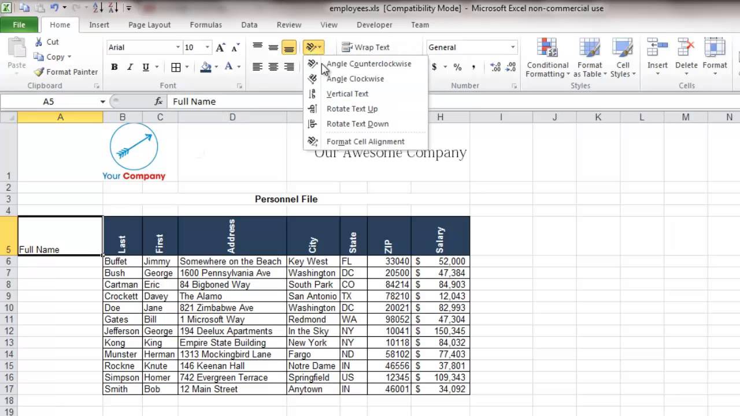740x416 pixels.
Task: Select the row 10 header
Action: pyautogui.click(x=9, y=308)
